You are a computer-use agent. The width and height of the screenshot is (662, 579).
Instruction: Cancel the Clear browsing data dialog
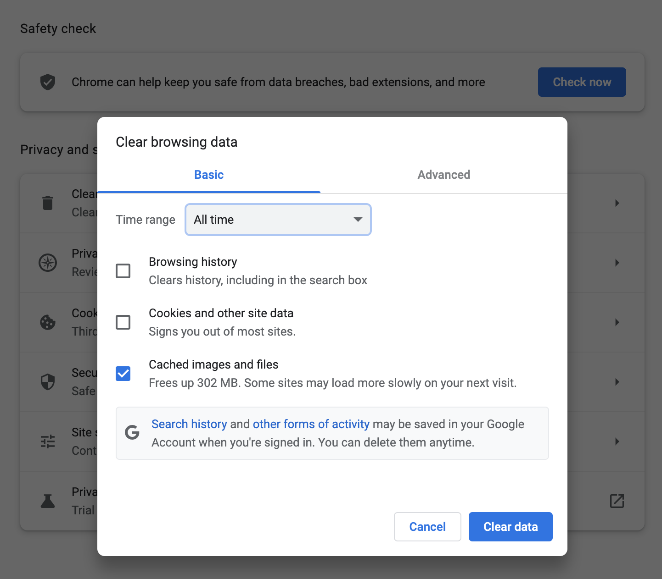click(x=427, y=527)
